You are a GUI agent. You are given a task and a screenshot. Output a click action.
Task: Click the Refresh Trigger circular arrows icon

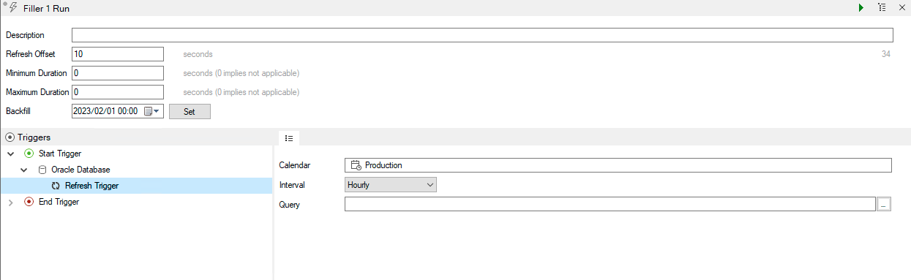[56, 186]
